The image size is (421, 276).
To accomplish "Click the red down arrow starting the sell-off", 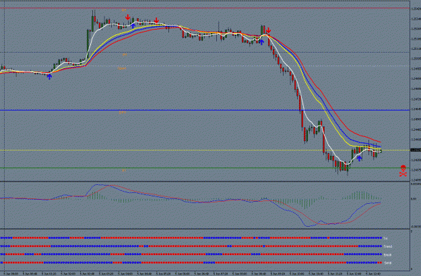I will coord(268,30).
